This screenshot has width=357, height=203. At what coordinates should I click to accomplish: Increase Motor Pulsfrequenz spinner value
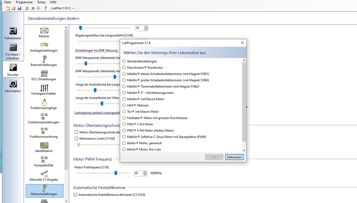[145, 172]
